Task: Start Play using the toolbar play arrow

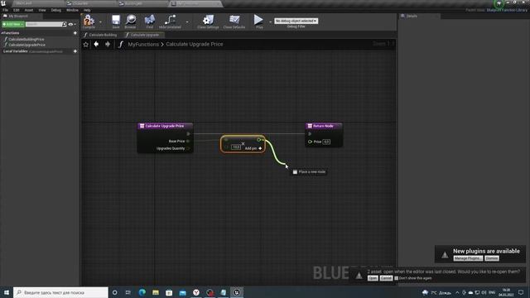Action: click(x=258, y=20)
